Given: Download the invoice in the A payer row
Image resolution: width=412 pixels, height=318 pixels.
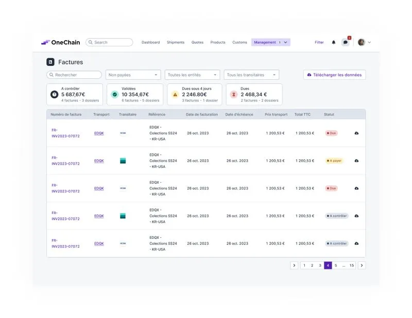Looking at the screenshot, I should [356, 161].
